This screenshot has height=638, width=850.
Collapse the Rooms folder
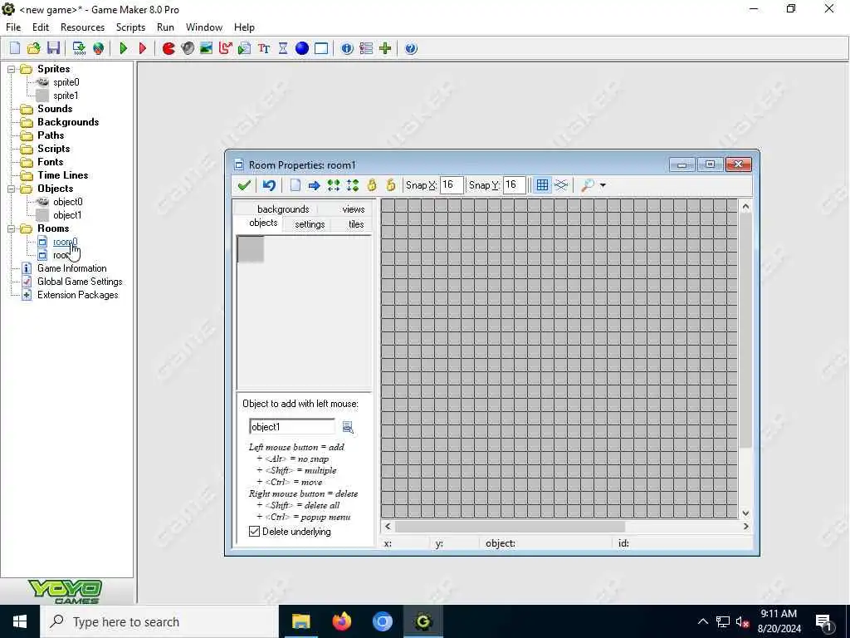click(12, 228)
